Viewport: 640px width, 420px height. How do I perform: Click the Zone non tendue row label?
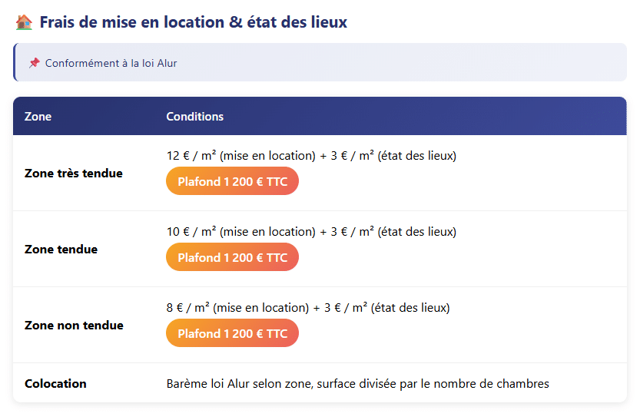coord(74,326)
